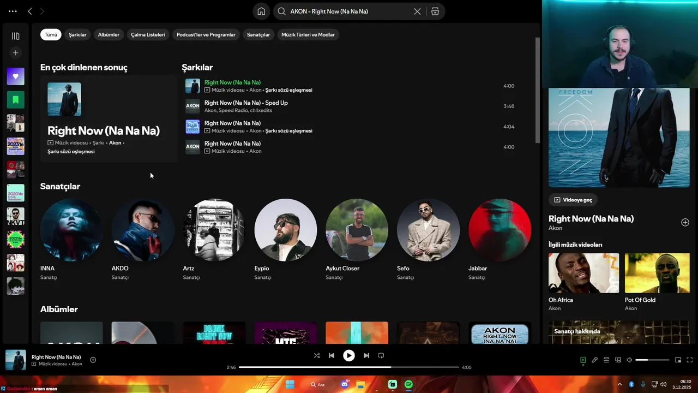The image size is (698, 393).
Task: Select the Çalma Listeleri filter chip
Action: [148, 34]
